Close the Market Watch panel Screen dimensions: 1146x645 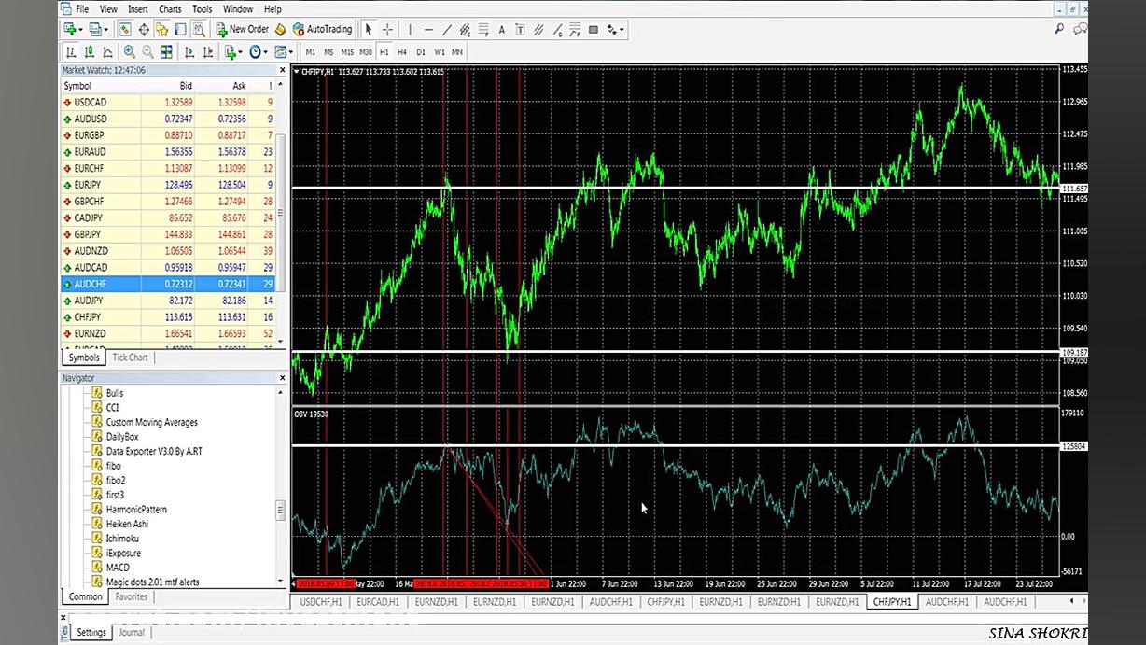pyautogui.click(x=283, y=70)
